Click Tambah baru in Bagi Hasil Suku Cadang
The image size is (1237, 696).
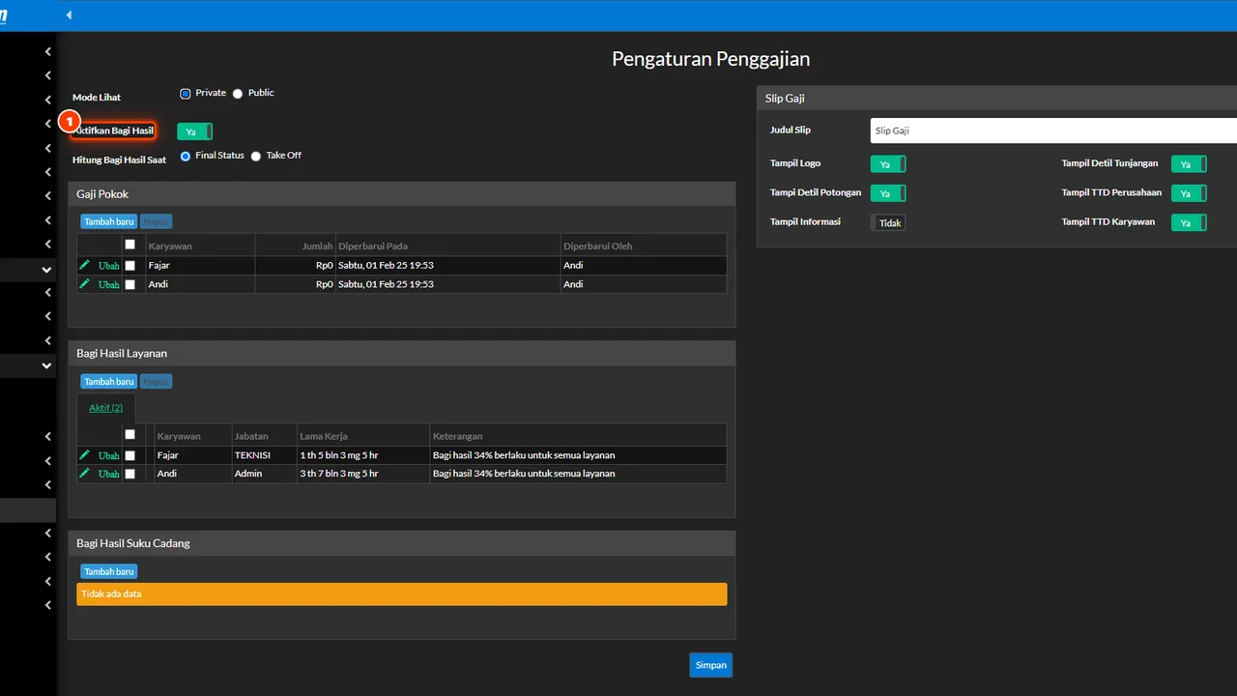(109, 571)
